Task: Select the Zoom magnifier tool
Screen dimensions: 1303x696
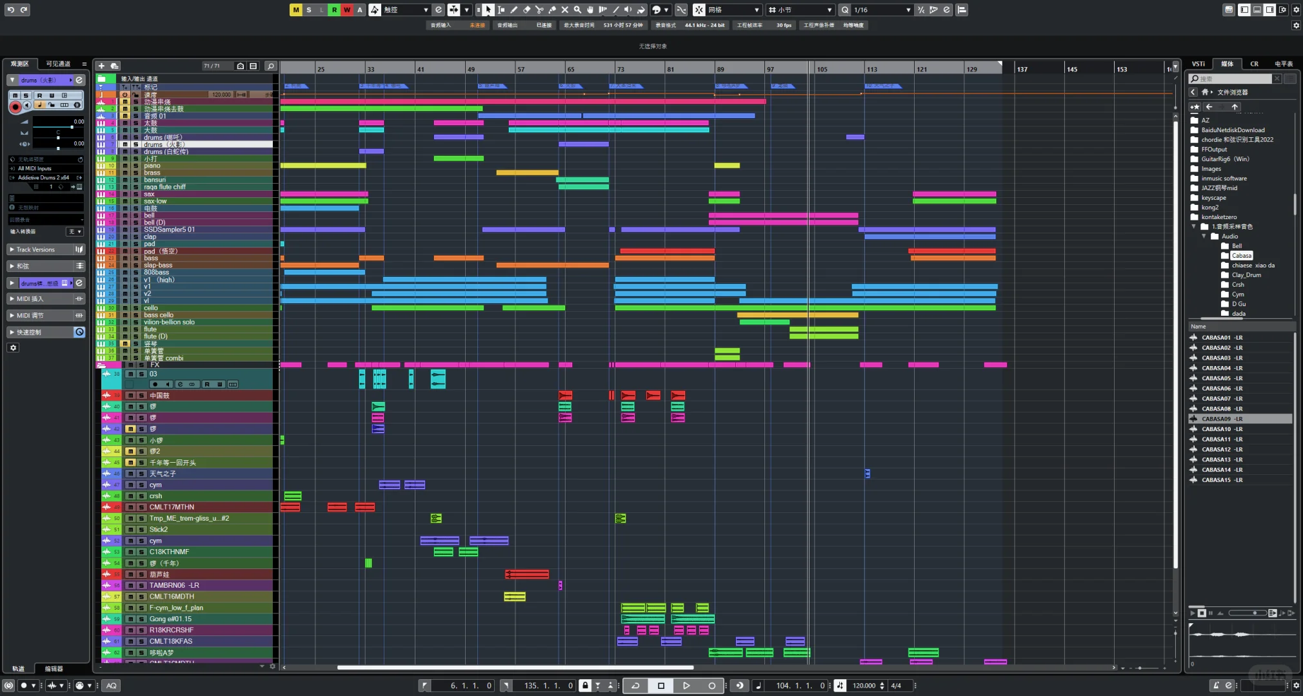Action: (x=577, y=10)
